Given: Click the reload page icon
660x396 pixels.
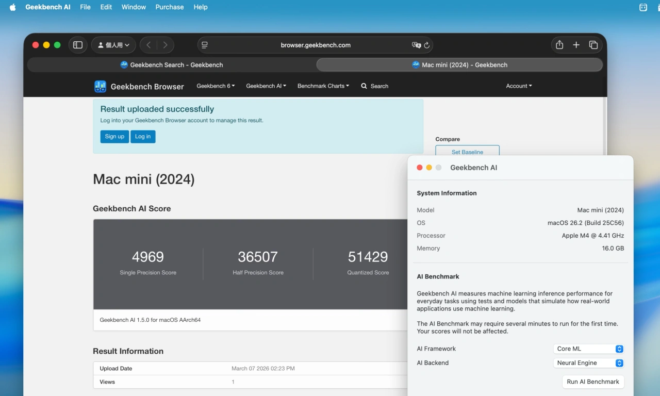Looking at the screenshot, I should point(426,45).
